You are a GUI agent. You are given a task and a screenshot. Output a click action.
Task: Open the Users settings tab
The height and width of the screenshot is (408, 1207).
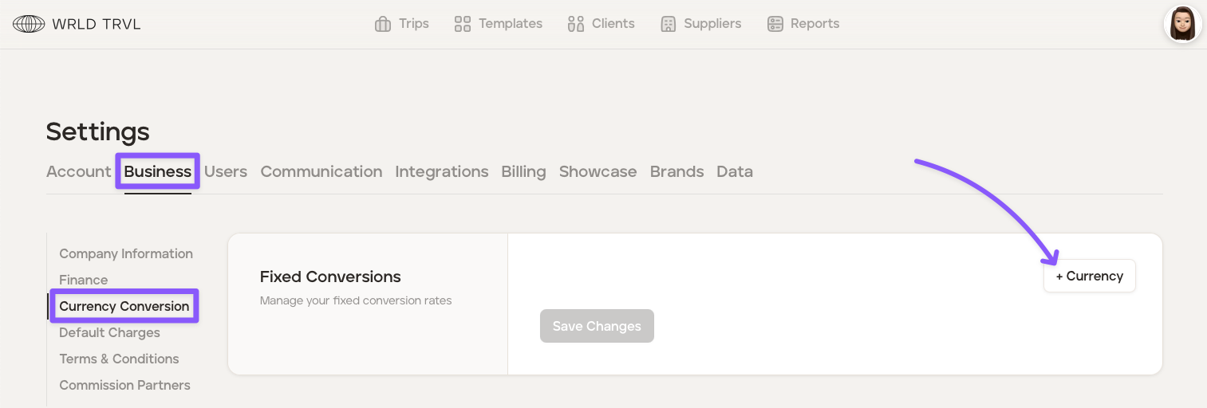click(x=226, y=171)
